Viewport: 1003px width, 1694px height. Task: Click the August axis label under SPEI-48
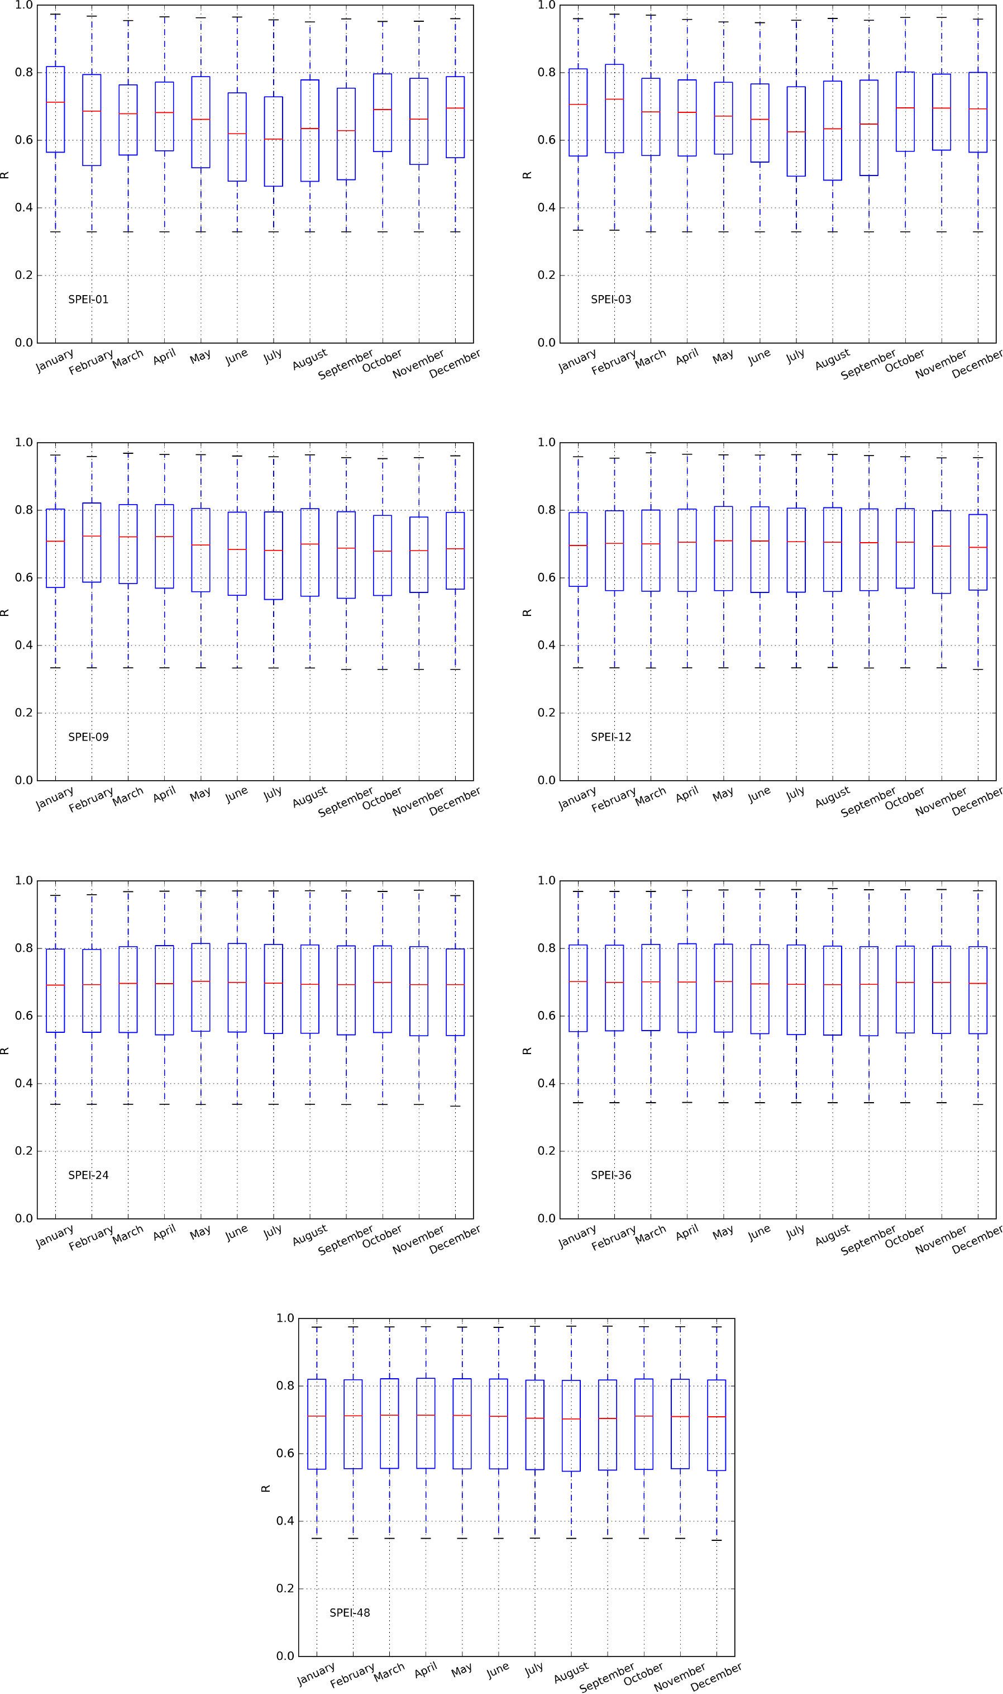click(x=571, y=1673)
